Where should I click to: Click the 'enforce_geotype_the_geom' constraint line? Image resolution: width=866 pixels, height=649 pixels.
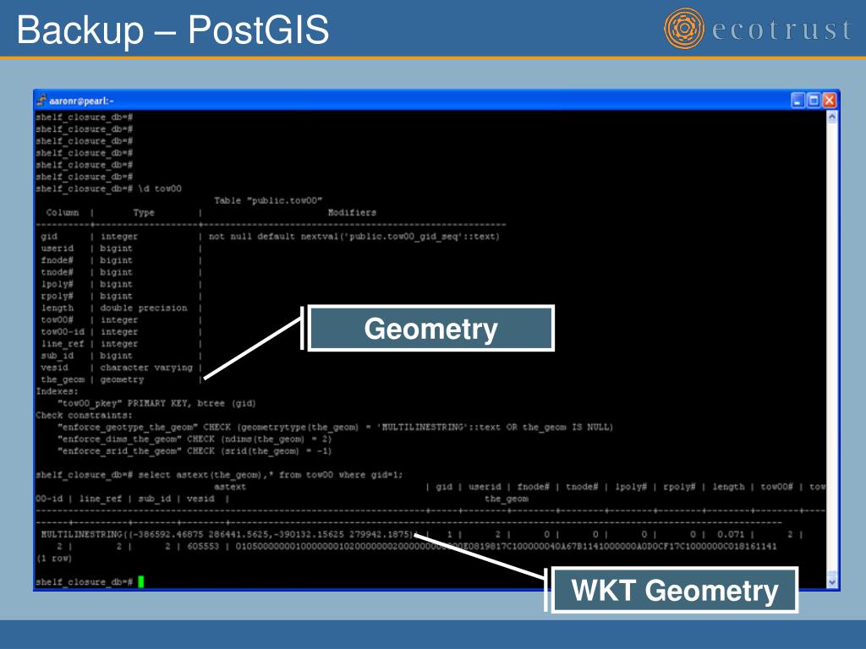click(335, 427)
